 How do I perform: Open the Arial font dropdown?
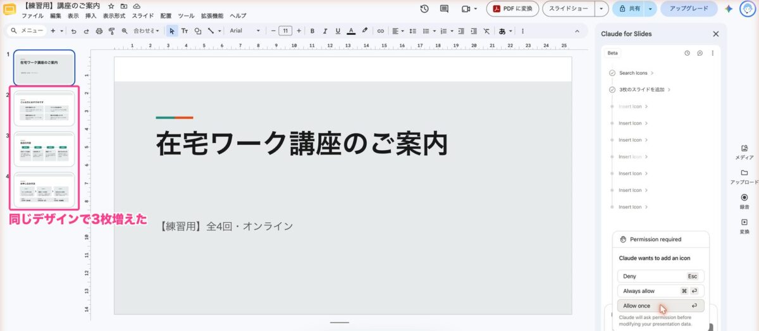tap(245, 30)
